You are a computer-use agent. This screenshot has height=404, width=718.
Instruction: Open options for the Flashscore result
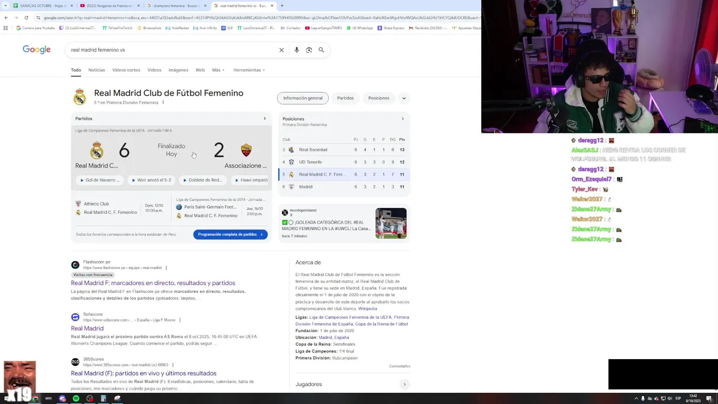tap(166, 268)
